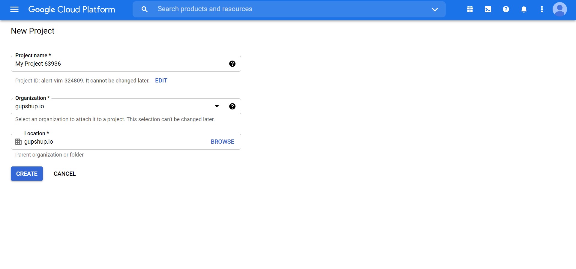Expand the search bar dropdown arrow
576x269 pixels.
pyautogui.click(x=435, y=9)
